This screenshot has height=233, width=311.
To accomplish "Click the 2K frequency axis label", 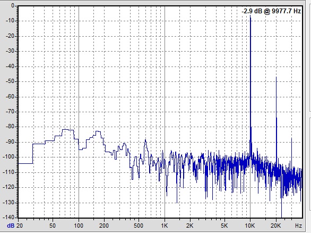I will coord(190,226).
